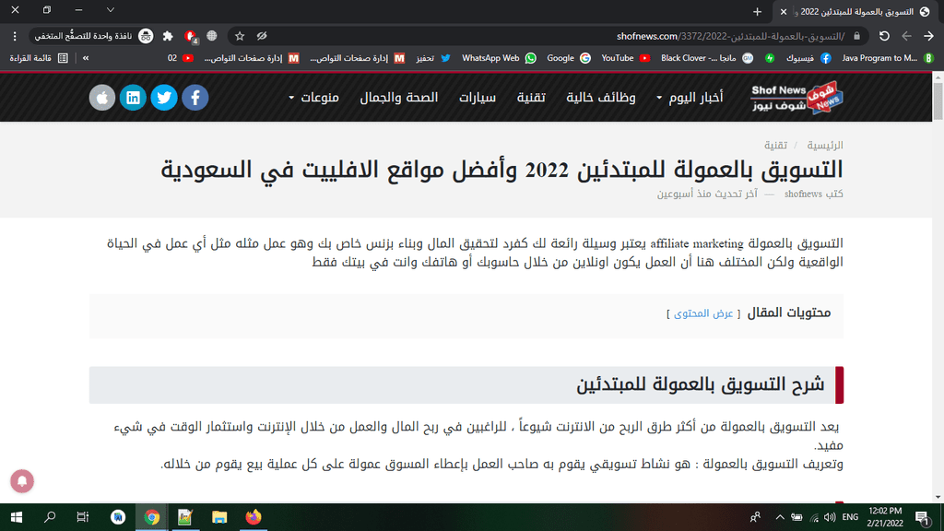Click the right-pointing arrow button in the browser toolbar
This screenshot has height=531, width=944.
click(x=929, y=36)
